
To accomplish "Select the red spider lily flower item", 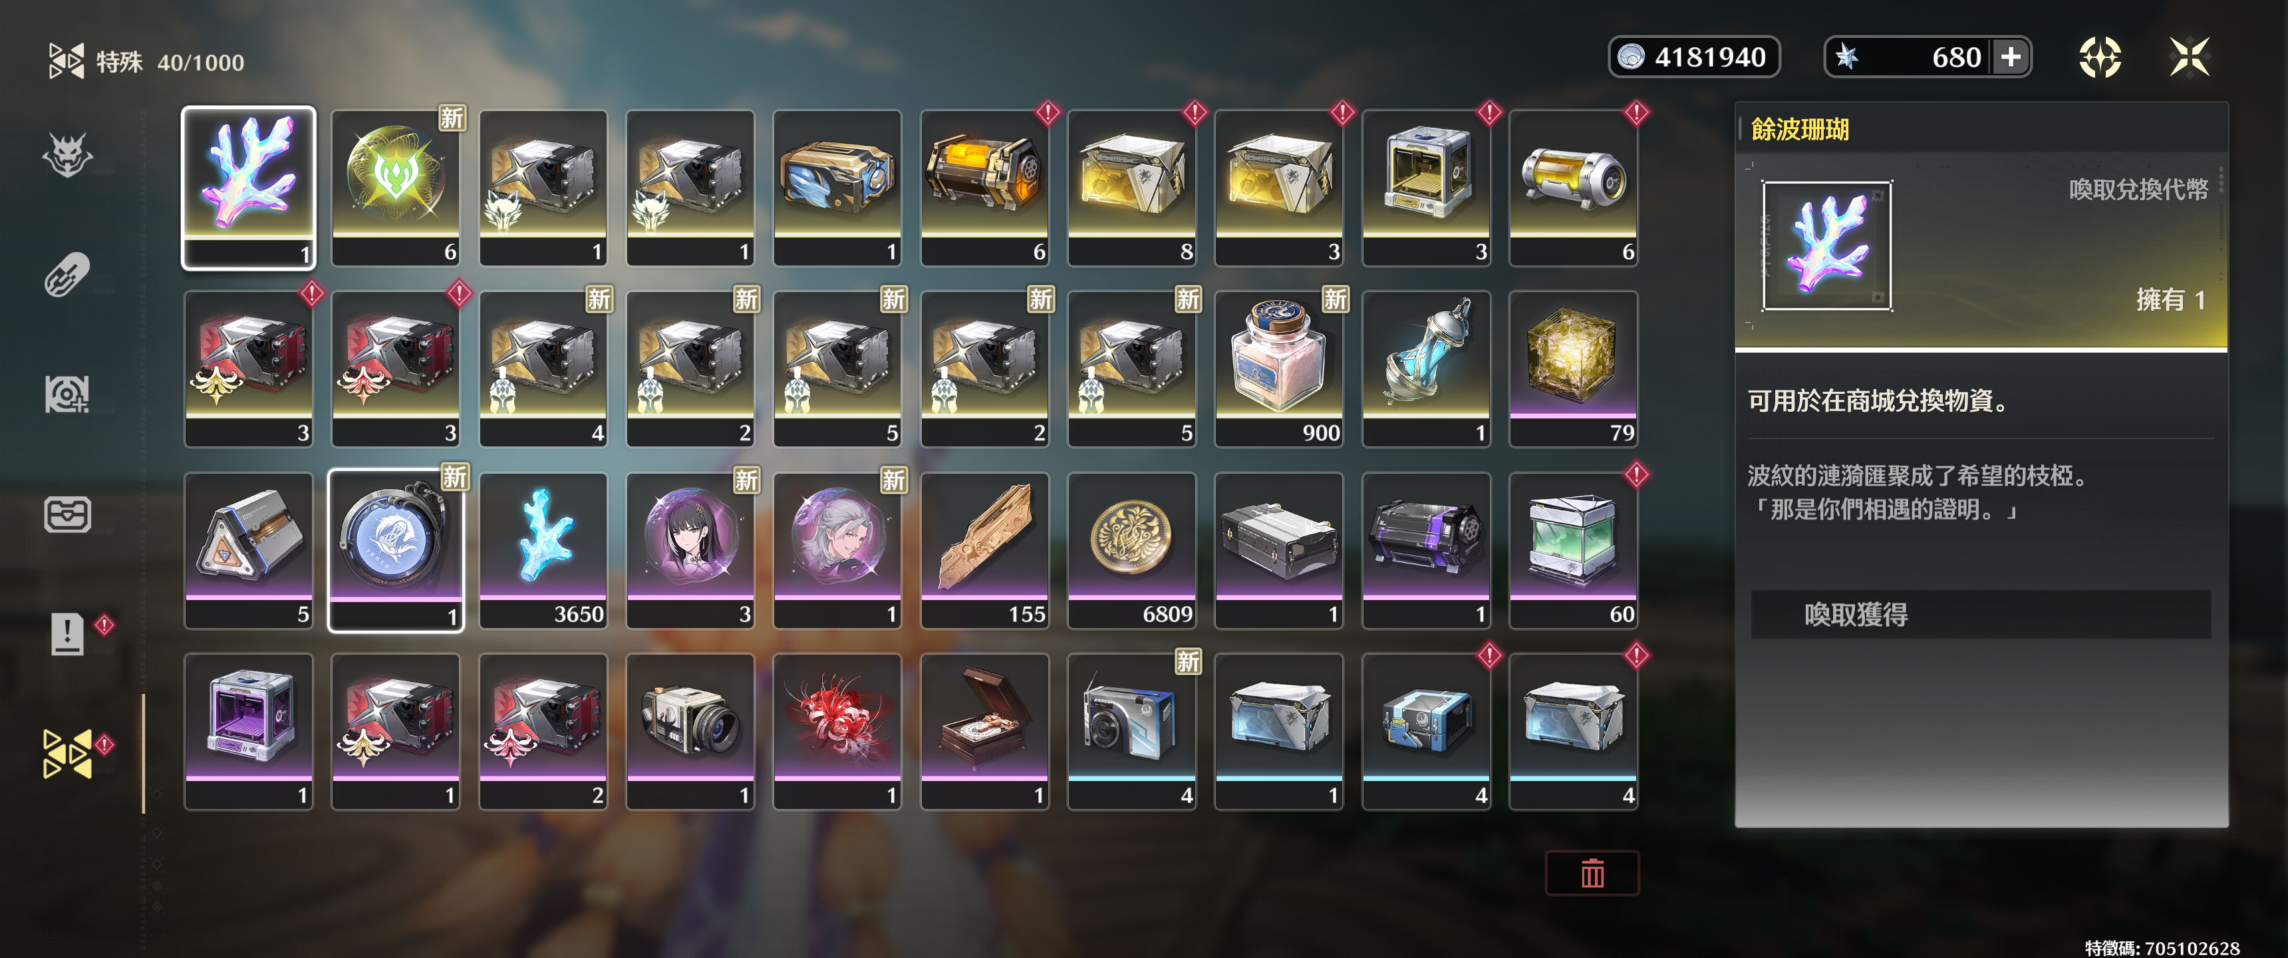I will (837, 731).
